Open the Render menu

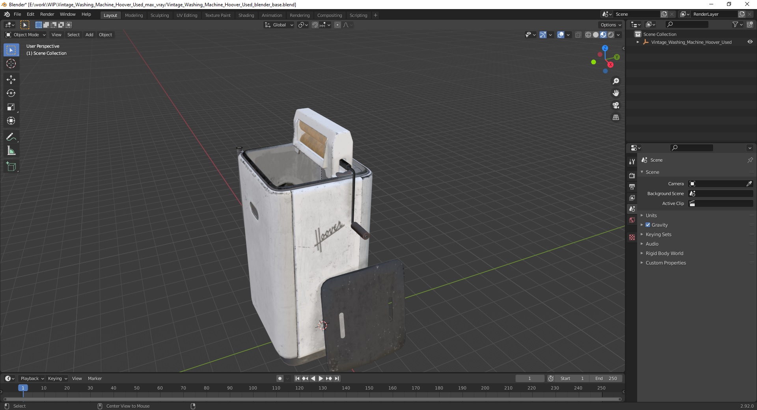[x=47, y=14]
